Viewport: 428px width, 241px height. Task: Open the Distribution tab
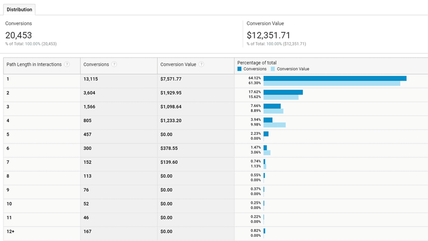pos(19,9)
